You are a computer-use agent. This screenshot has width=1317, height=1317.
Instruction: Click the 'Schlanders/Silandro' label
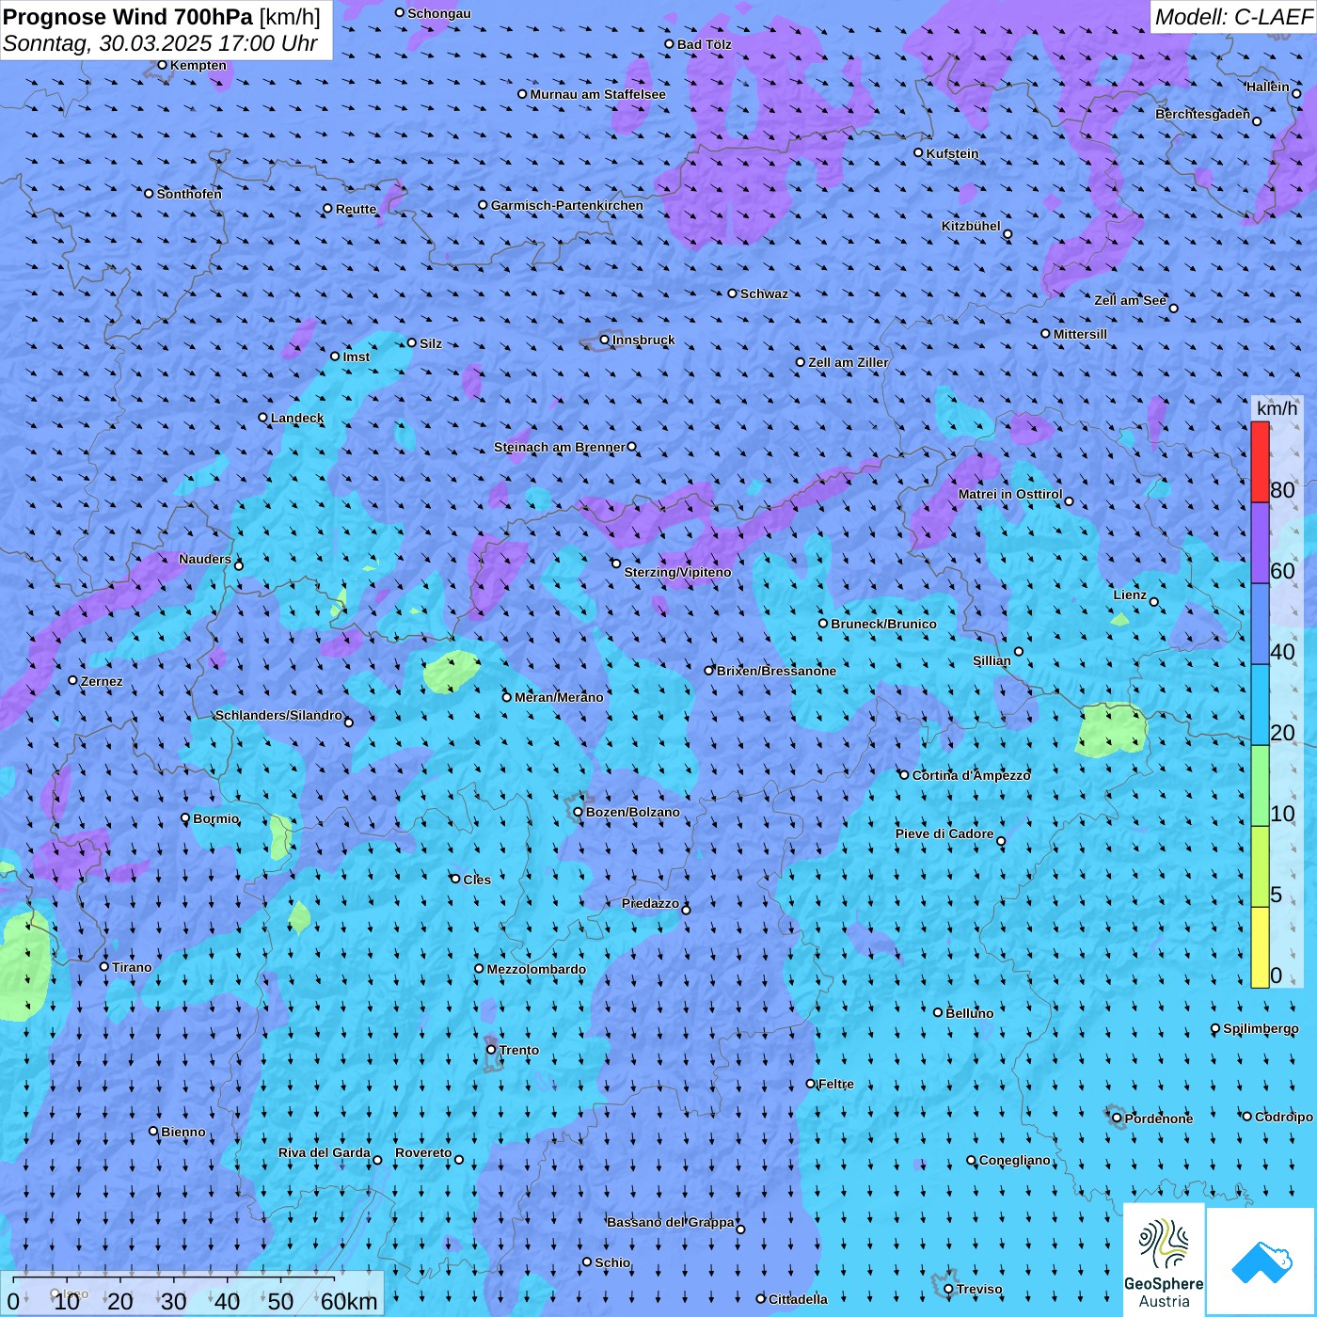[278, 715]
